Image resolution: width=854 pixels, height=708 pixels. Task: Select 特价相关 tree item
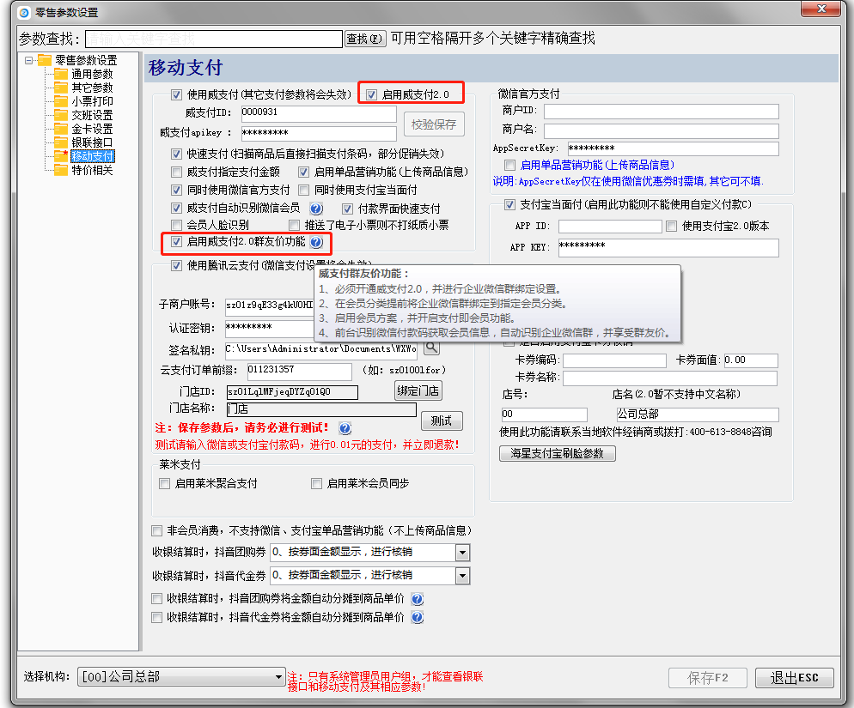click(x=92, y=170)
